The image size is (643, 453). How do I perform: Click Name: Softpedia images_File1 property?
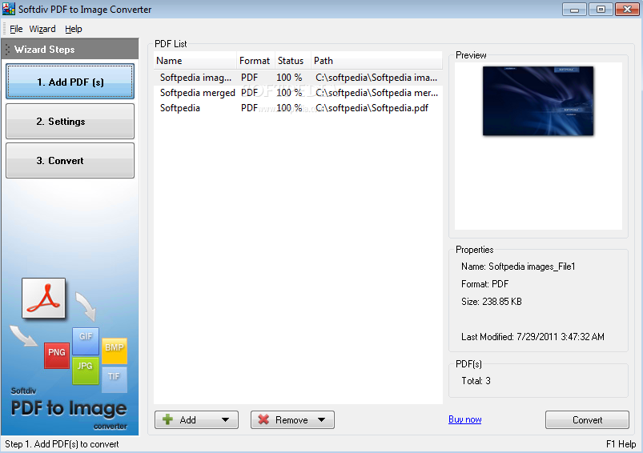click(518, 267)
